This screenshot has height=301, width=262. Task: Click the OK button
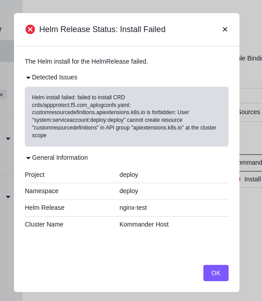pos(216,273)
